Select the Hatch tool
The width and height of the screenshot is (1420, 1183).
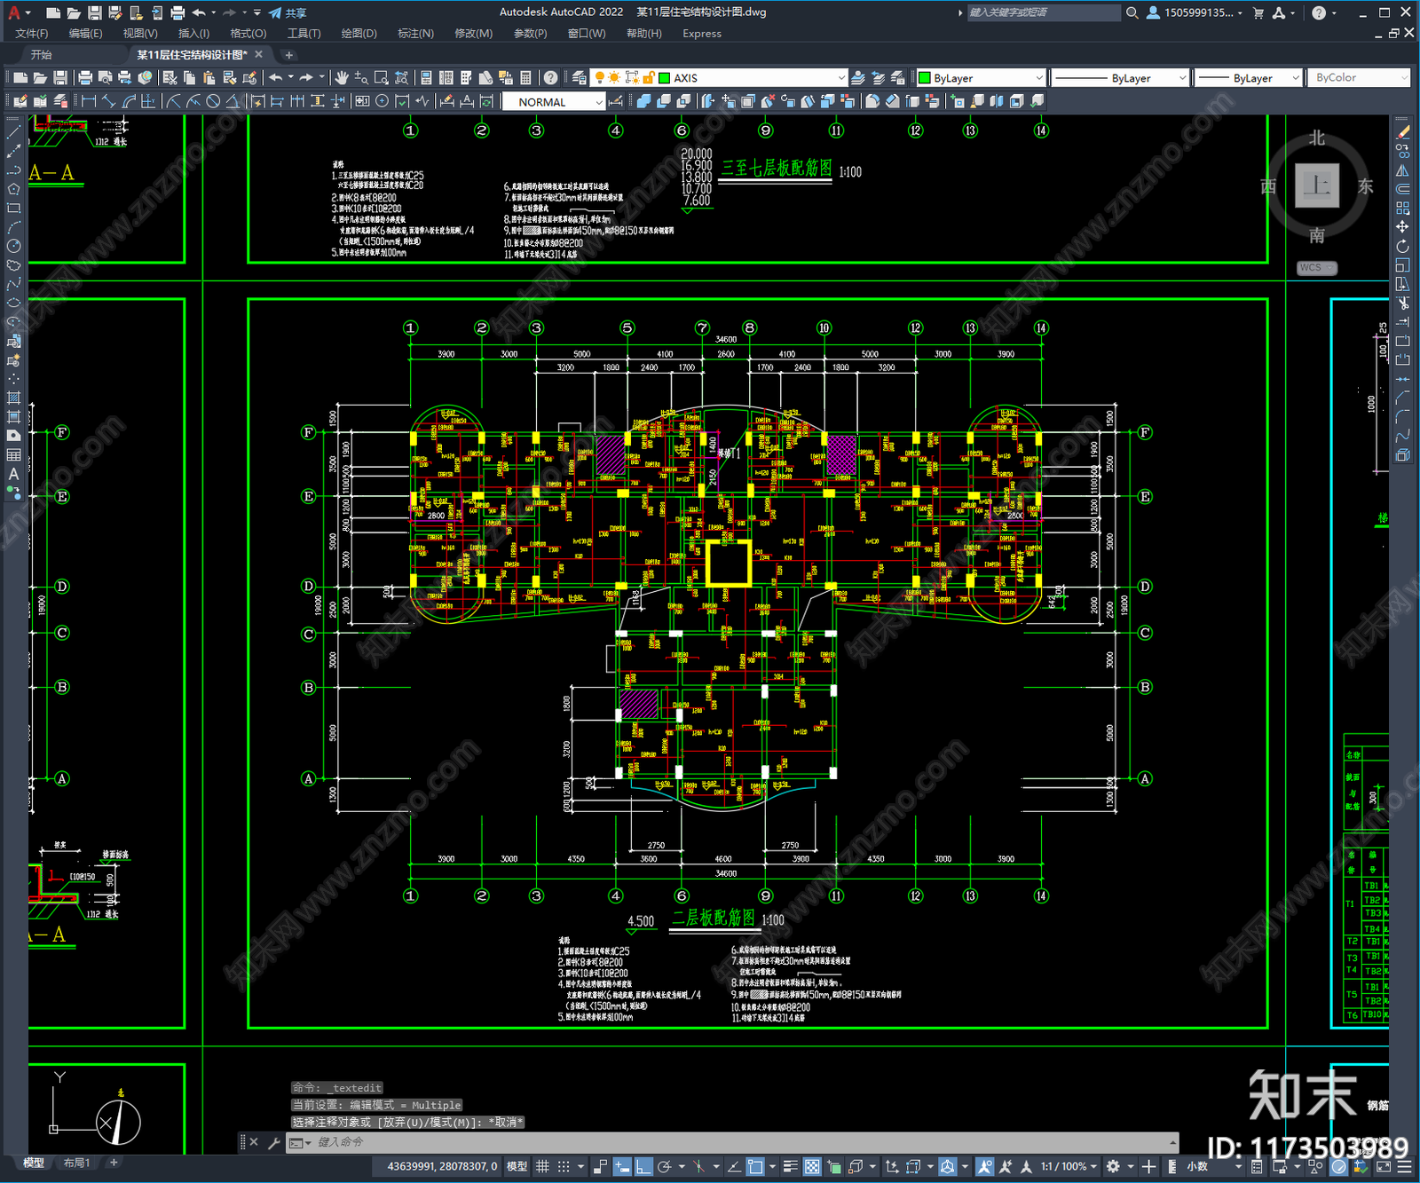click(13, 398)
